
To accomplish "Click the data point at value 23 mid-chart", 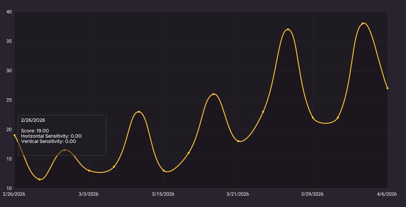I will point(139,112).
